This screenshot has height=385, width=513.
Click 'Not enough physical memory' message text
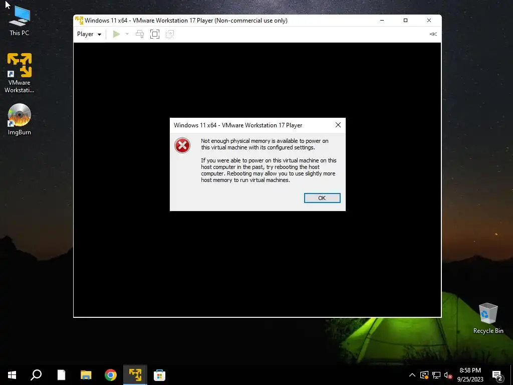point(265,144)
